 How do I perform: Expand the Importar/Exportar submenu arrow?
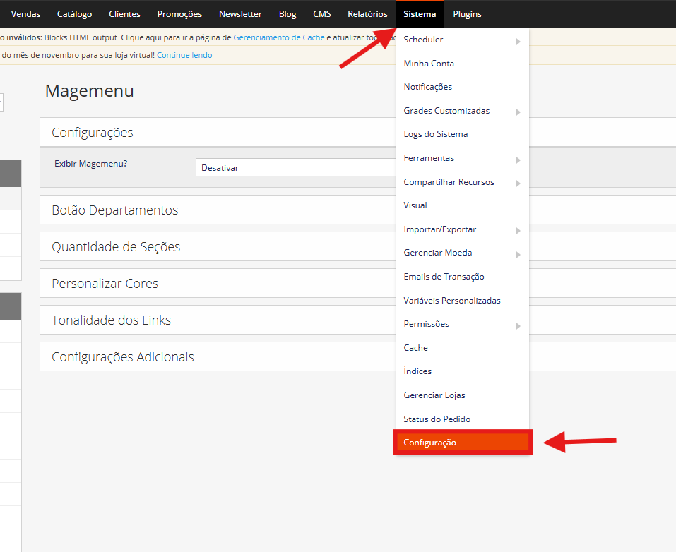coord(518,230)
